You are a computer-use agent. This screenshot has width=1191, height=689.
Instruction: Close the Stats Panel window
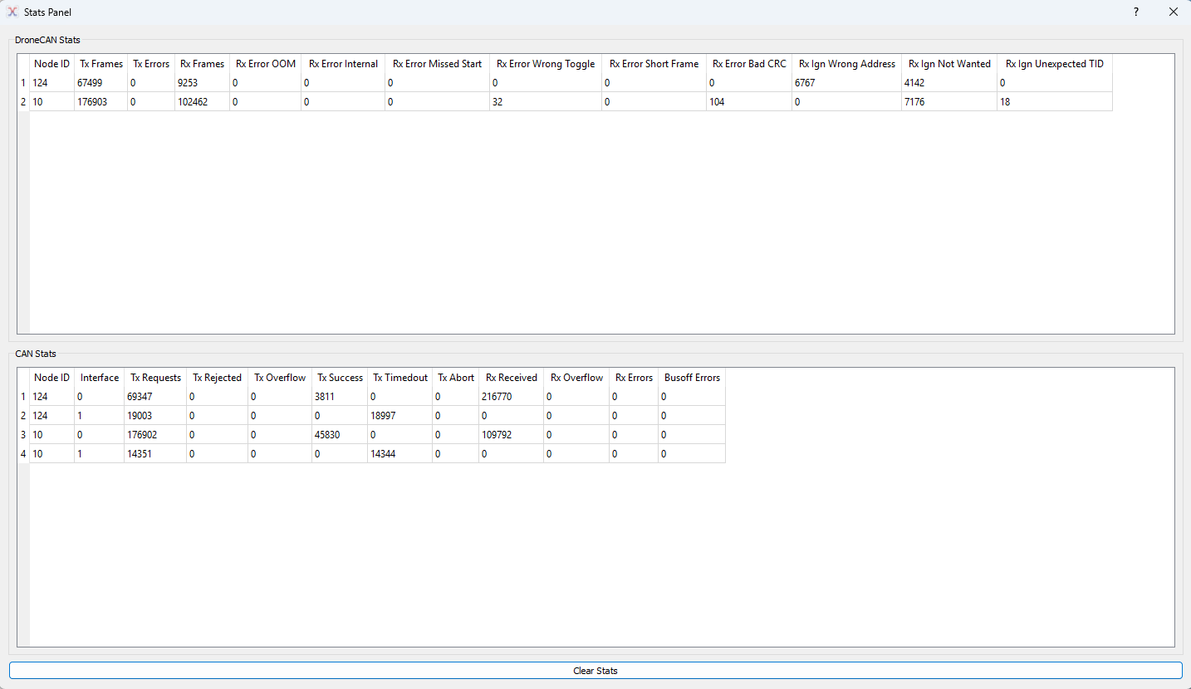click(1173, 12)
